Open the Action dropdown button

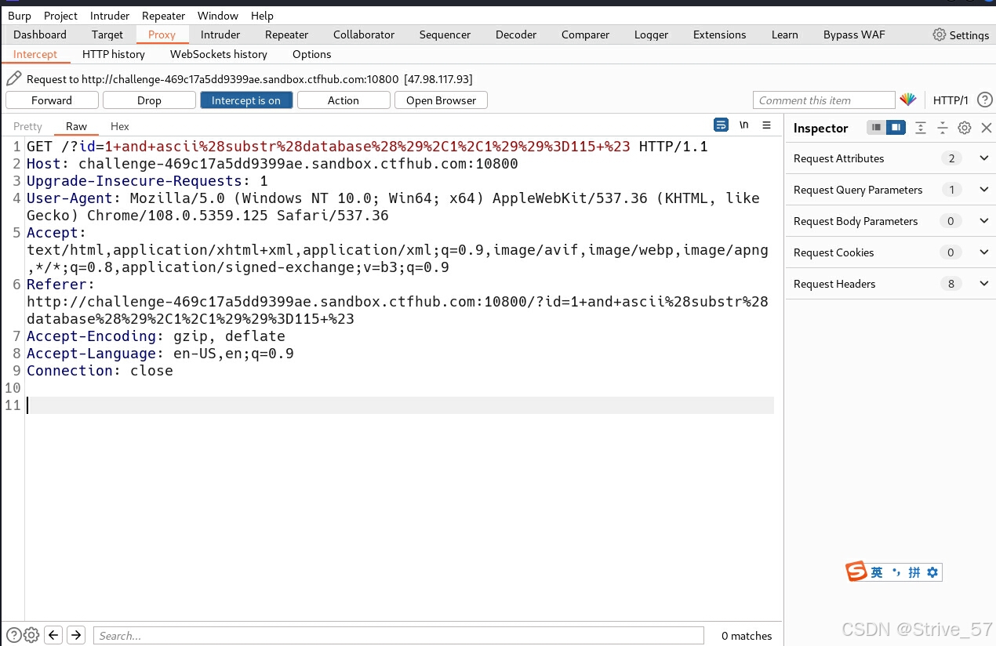click(344, 100)
